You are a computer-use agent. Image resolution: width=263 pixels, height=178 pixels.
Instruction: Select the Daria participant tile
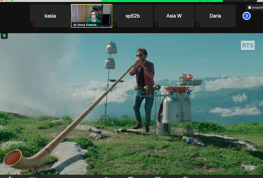click(x=215, y=16)
